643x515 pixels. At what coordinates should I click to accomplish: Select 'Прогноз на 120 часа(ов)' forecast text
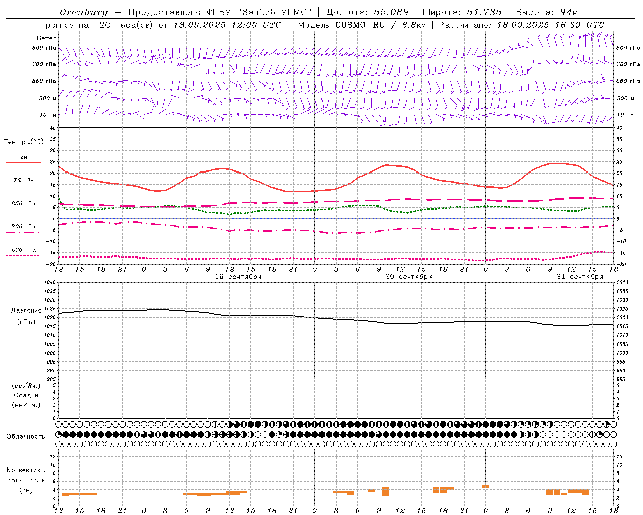(x=96, y=25)
